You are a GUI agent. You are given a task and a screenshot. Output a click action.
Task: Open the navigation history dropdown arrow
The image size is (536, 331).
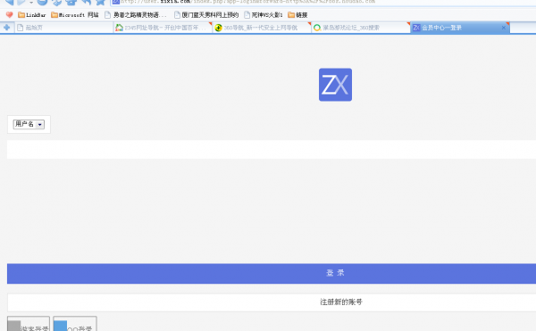[x=31, y=3]
